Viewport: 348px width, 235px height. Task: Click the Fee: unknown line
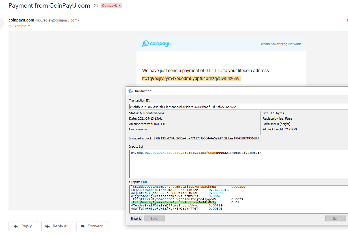coord(139,129)
